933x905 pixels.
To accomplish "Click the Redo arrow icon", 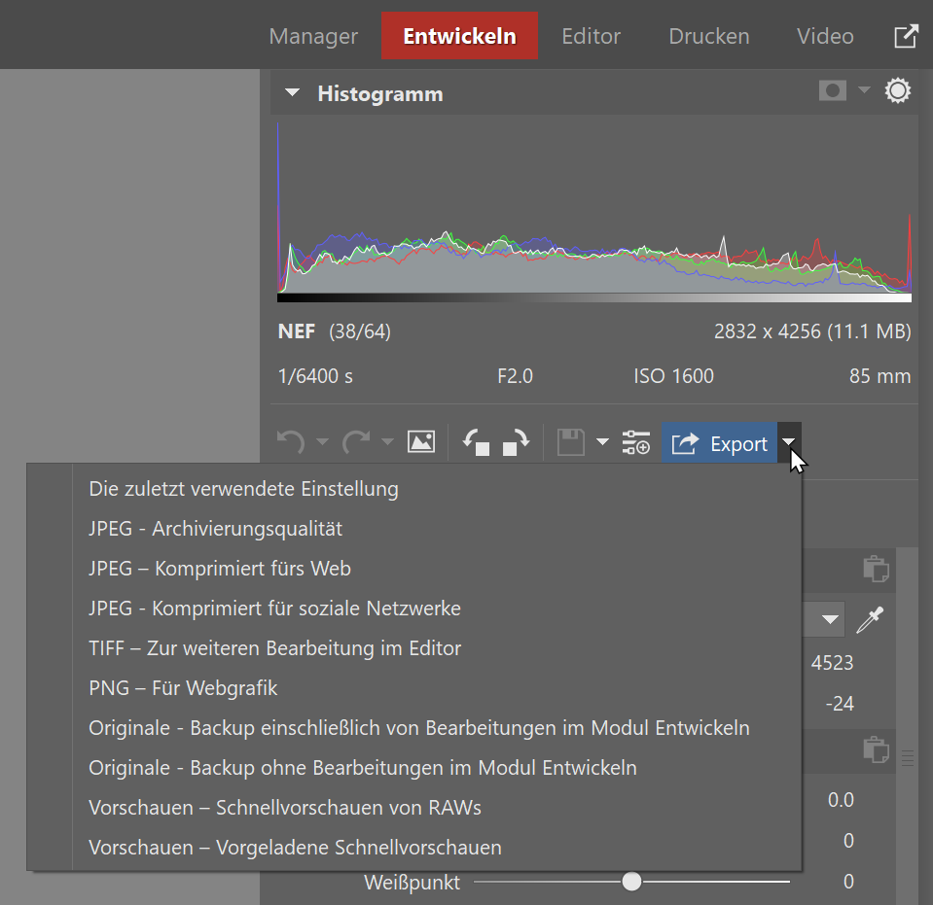I will (x=356, y=442).
